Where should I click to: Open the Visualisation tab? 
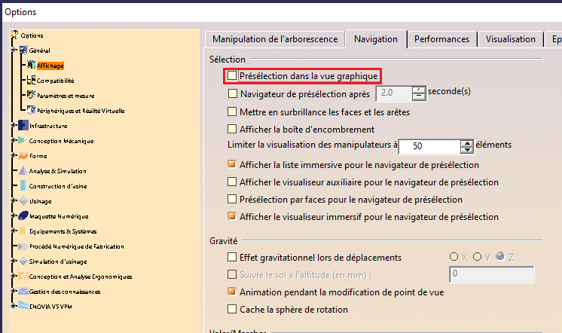pos(510,39)
